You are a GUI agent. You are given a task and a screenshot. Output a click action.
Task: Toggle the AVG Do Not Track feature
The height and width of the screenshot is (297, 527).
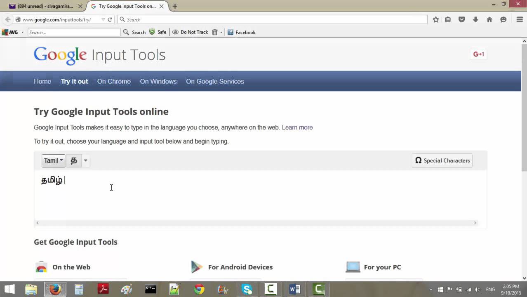tap(190, 32)
